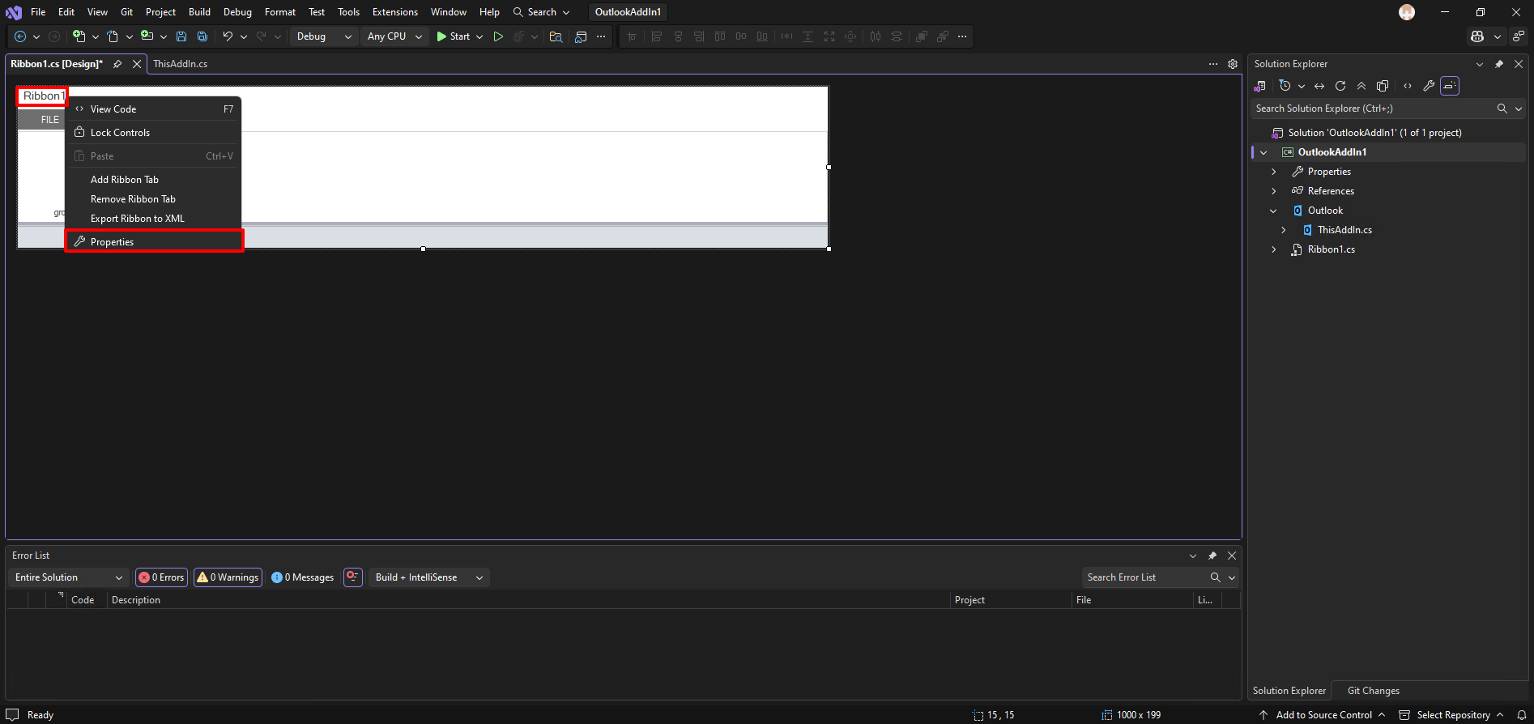
Task: Select the OutlookAddIn1 project node
Action: click(1332, 152)
